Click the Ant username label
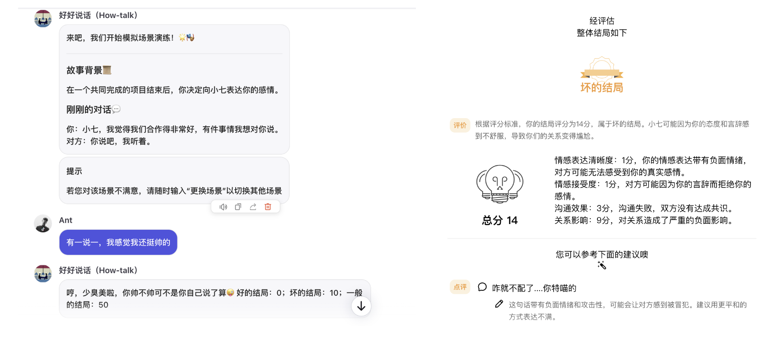764x339 pixels. click(x=65, y=220)
